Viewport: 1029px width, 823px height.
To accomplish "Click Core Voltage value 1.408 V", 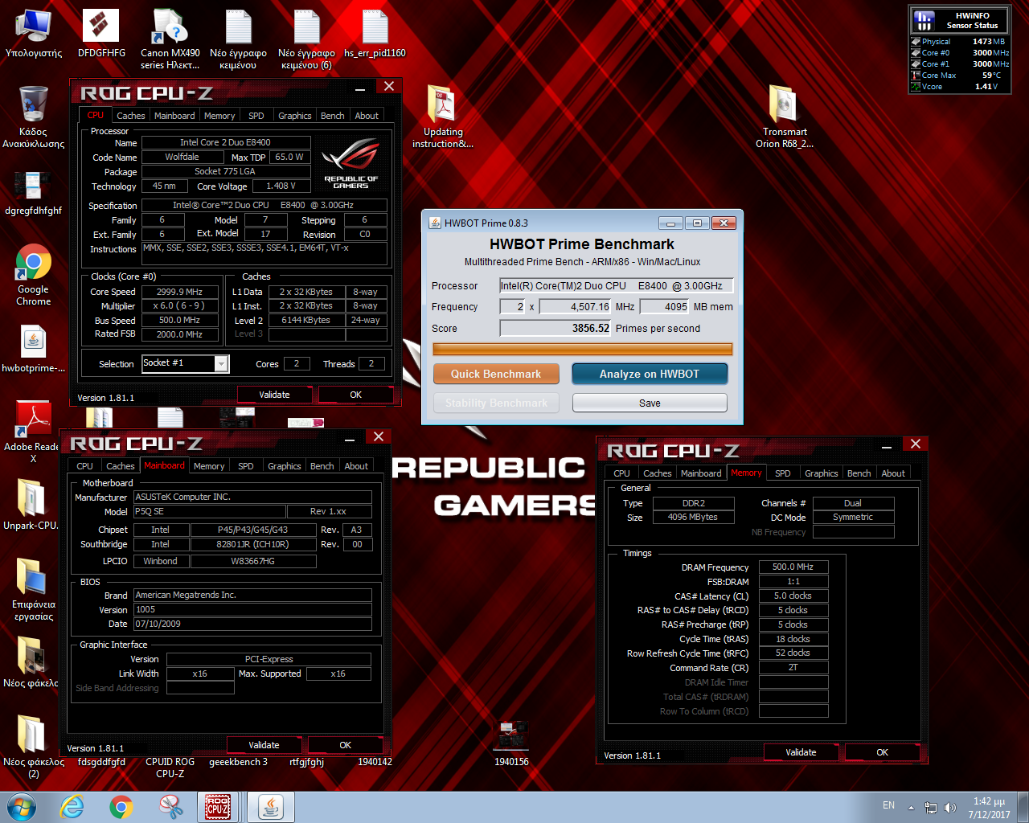I will [x=281, y=186].
